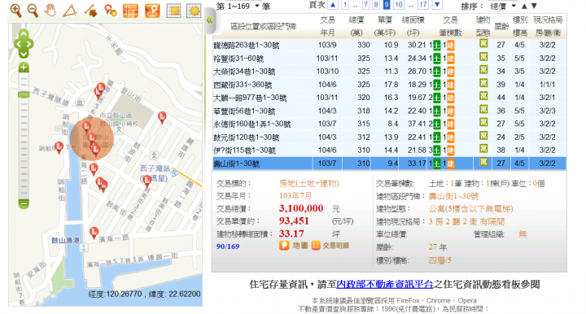The image size is (586, 314).
Task: Pan map down with the green arrow
Action: point(24,55)
